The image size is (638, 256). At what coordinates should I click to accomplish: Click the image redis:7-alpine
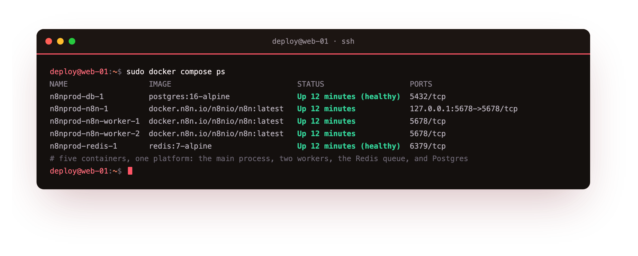point(180,146)
